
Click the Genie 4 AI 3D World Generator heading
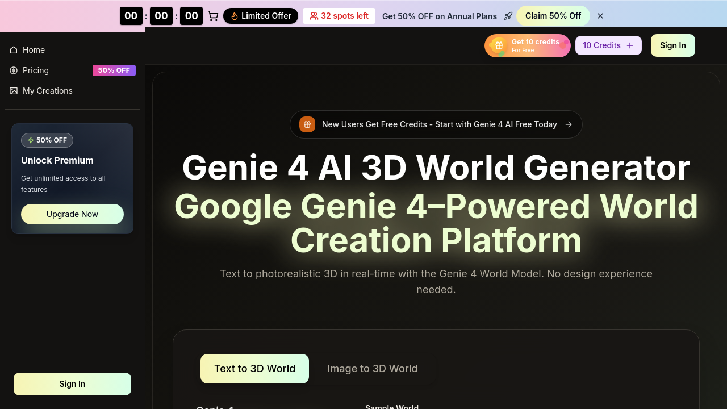(436, 168)
